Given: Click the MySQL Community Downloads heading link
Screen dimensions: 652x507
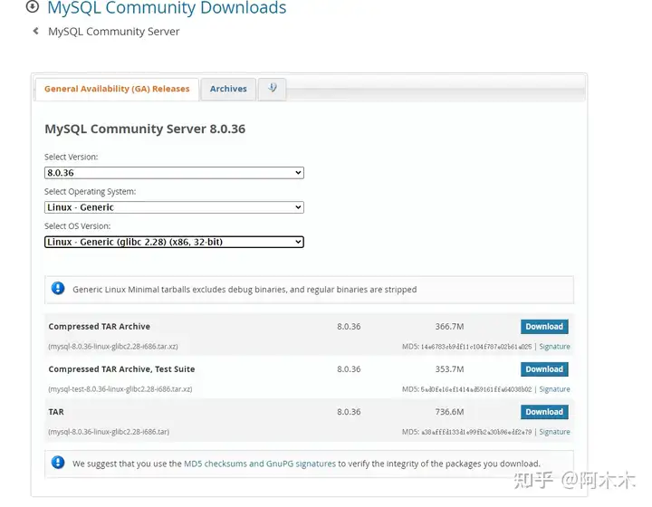Looking at the screenshot, I should (167, 7).
